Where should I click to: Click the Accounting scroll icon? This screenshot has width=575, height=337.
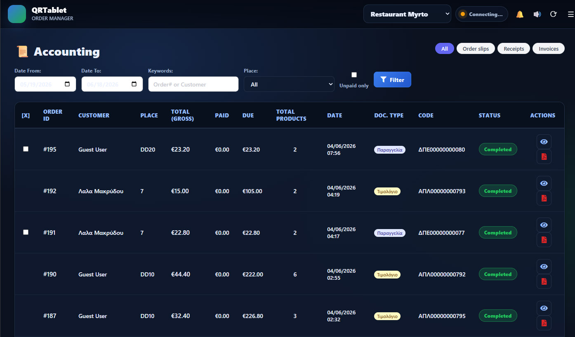point(22,51)
